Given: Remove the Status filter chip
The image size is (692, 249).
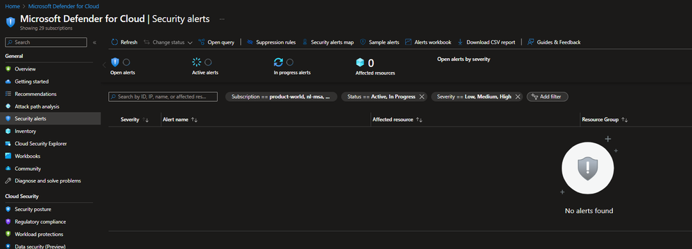Looking at the screenshot, I should tap(422, 97).
